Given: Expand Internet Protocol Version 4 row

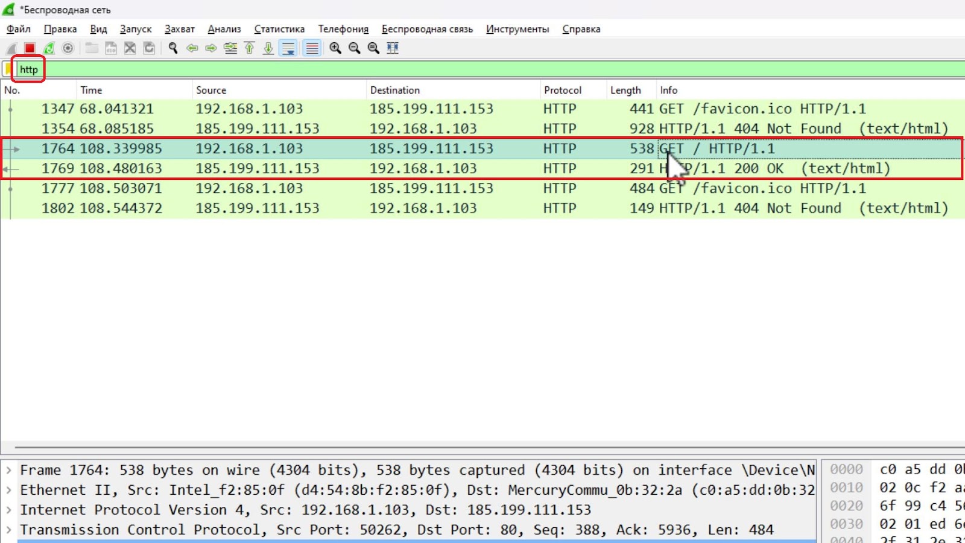Looking at the screenshot, I should (9, 510).
